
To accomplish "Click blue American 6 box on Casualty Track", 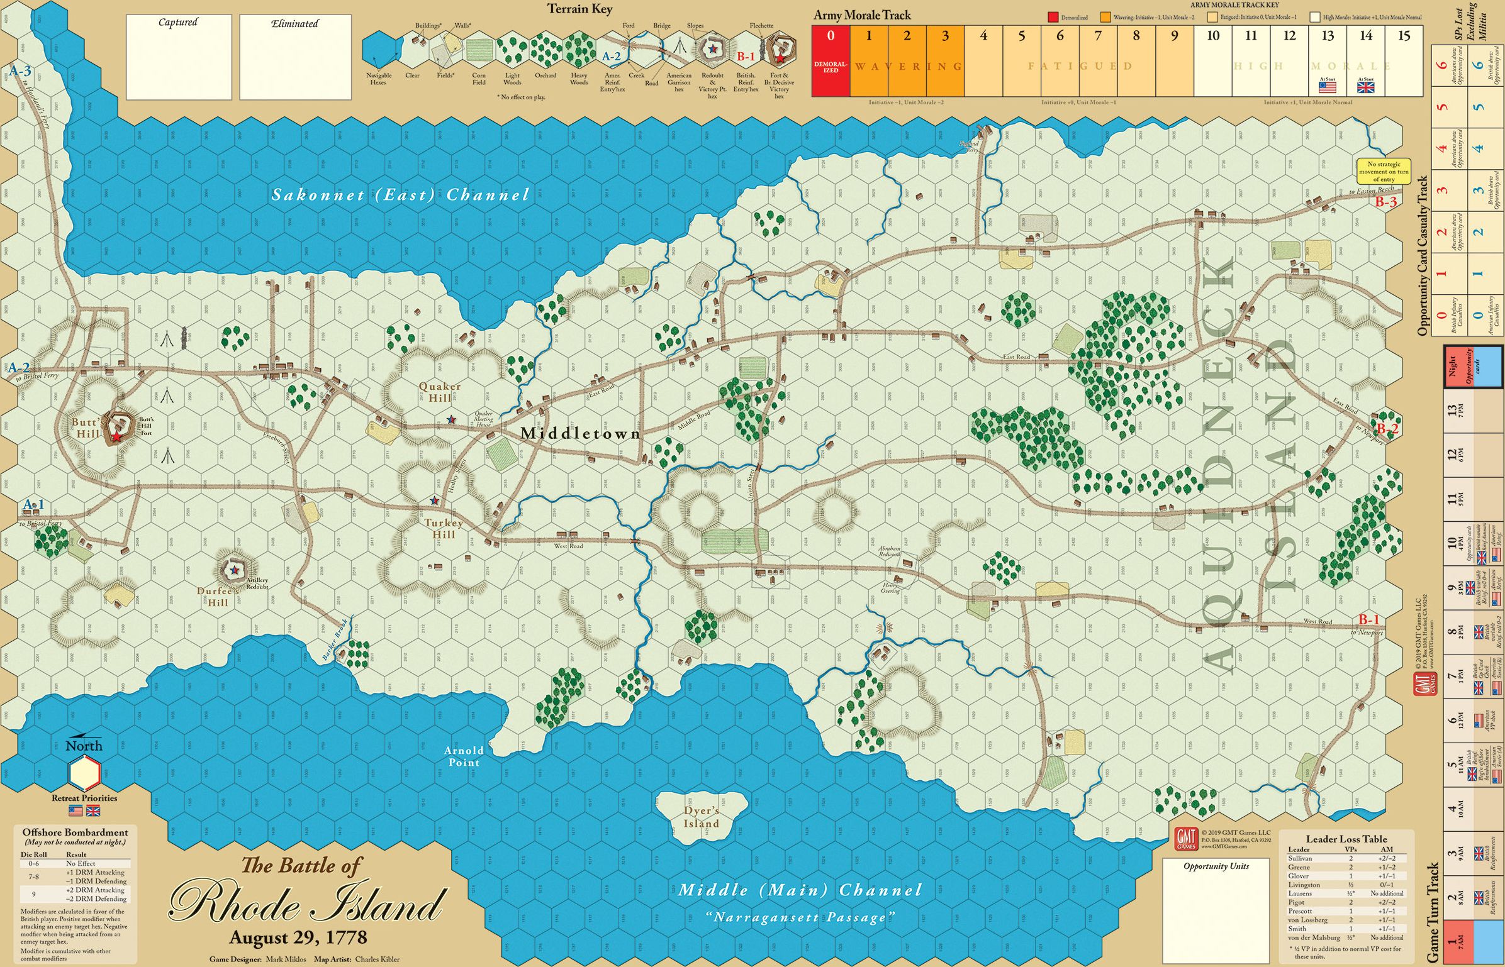I will (1485, 65).
